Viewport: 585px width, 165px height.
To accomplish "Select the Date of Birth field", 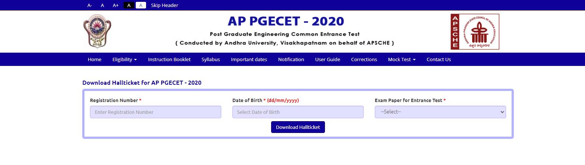I will pyautogui.click(x=298, y=112).
